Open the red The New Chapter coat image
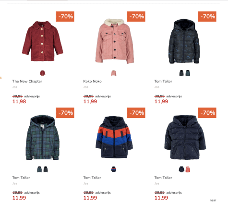The image size is (228, 202). click(43, 41)
